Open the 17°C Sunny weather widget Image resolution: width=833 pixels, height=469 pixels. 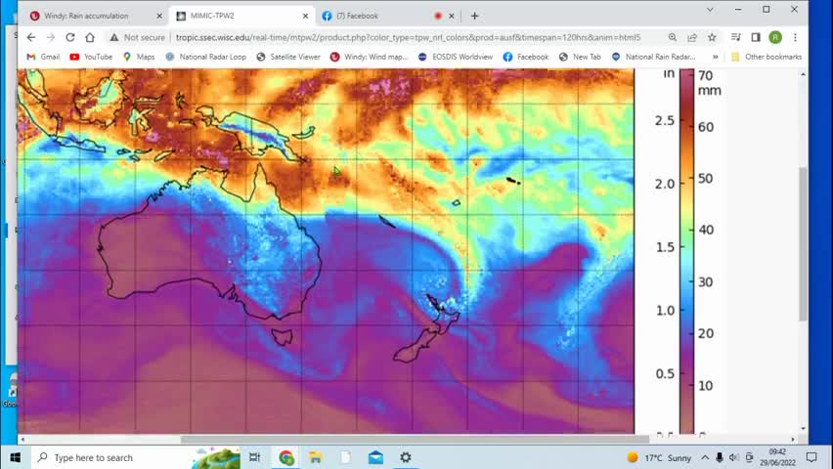click(659, 457)
